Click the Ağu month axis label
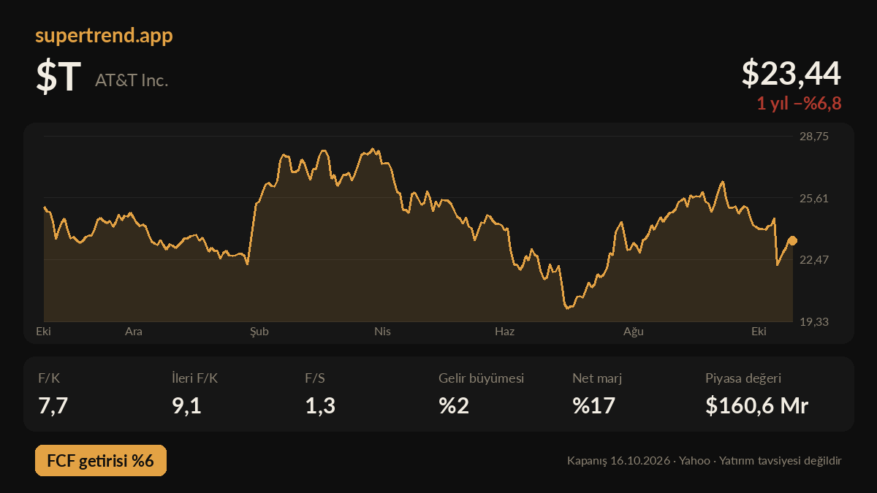The width and height of the screenshot is (877, 493). click(x=633, y=332)
